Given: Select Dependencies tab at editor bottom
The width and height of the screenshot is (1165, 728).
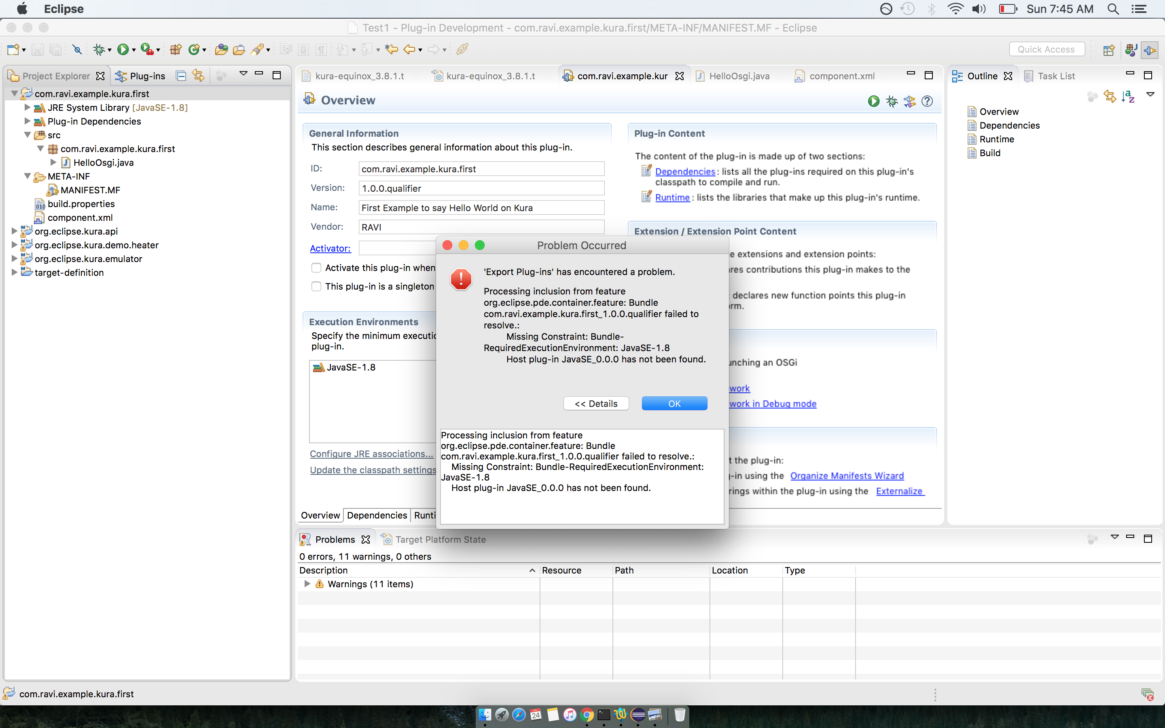Looking at the screenshot, I should 377,515.
